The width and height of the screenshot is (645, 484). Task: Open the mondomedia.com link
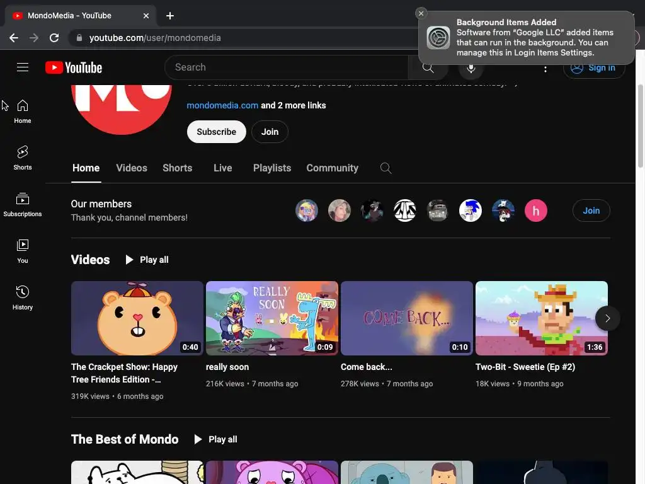(x=222, y=105)
